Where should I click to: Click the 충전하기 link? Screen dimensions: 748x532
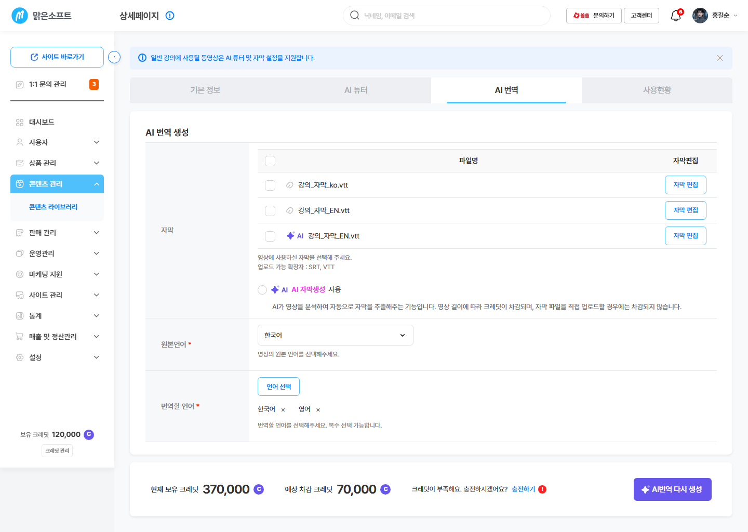point(523,489)
